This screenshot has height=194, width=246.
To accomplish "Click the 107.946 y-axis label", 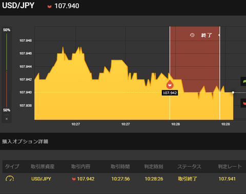I will [26, 54].
